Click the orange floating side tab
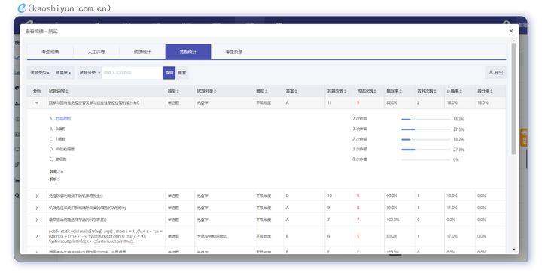 [x=524, y=138]
